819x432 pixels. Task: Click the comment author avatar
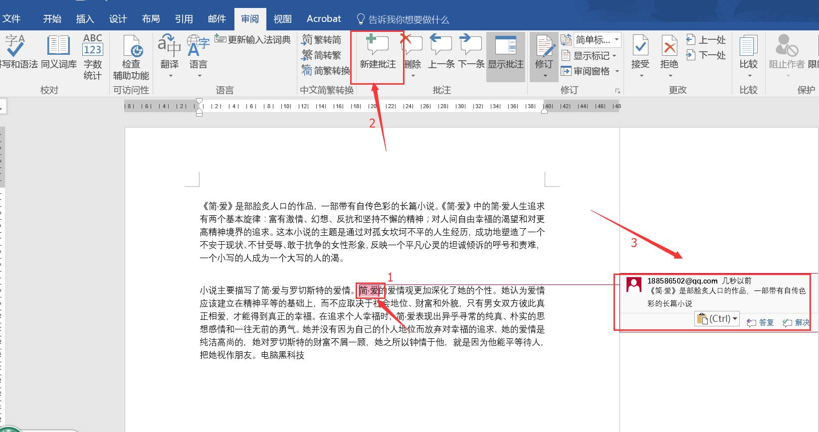(x=633, y=286)
